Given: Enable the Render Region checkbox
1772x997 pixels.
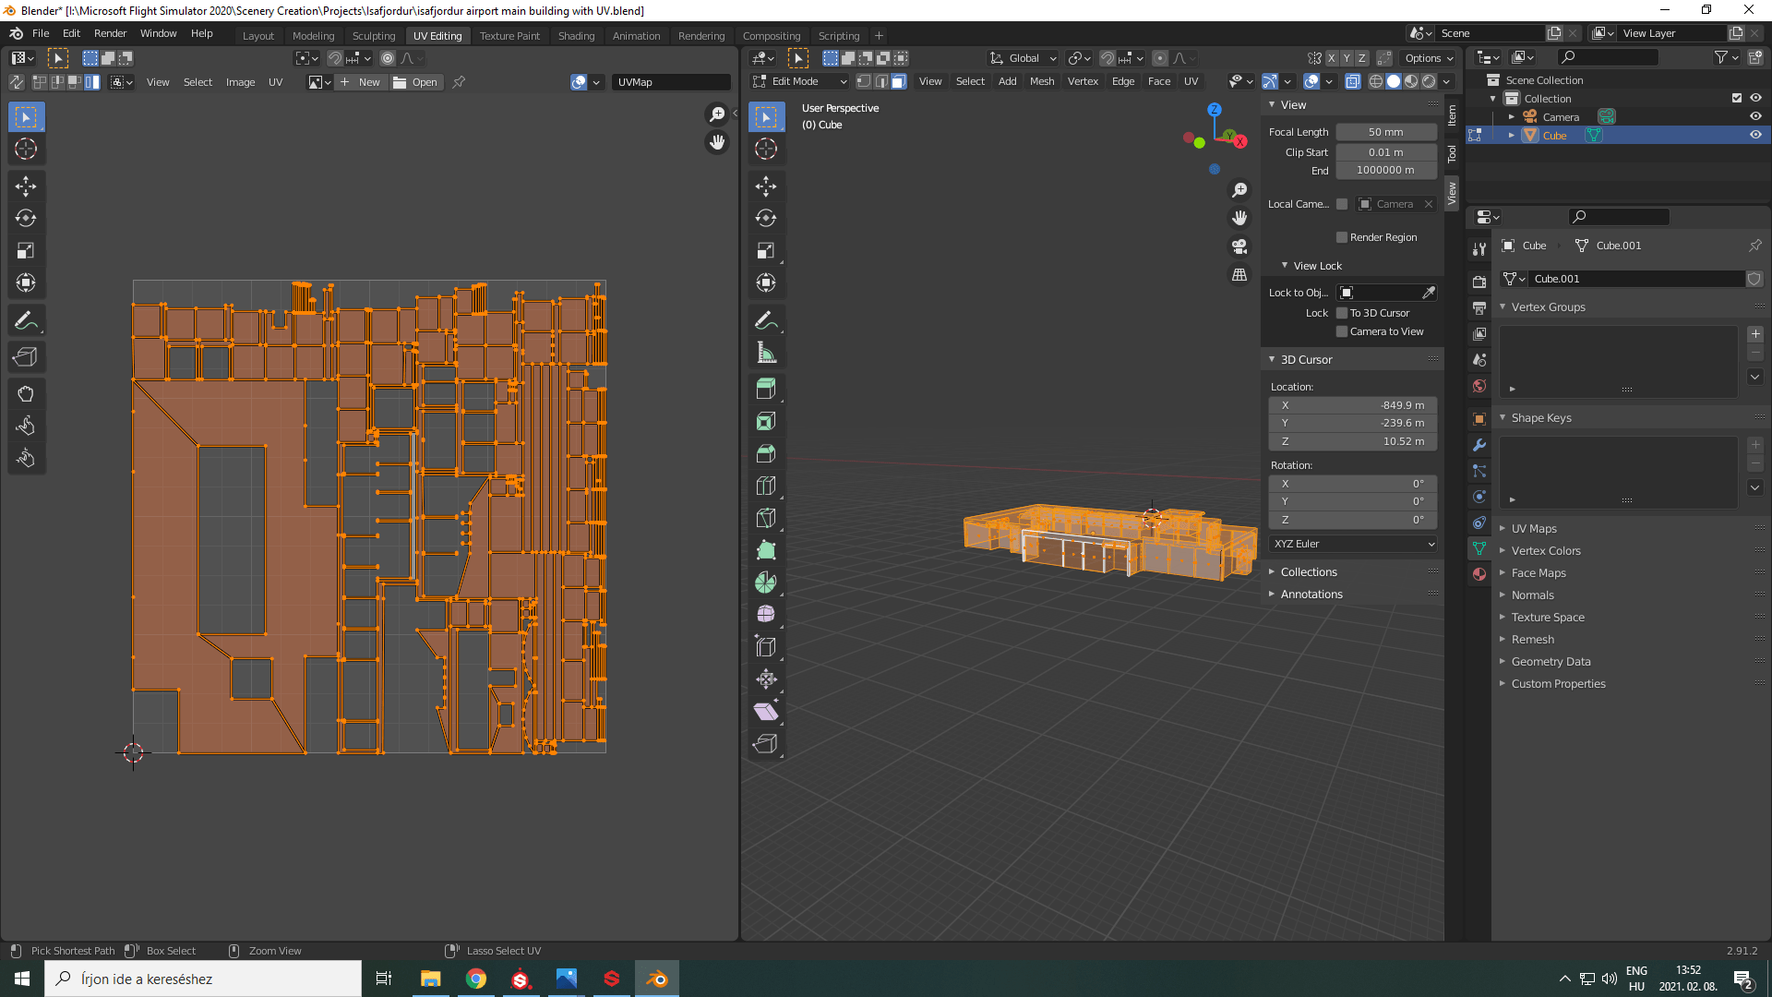Looking at the screenshot, I should pos(1342,237).
